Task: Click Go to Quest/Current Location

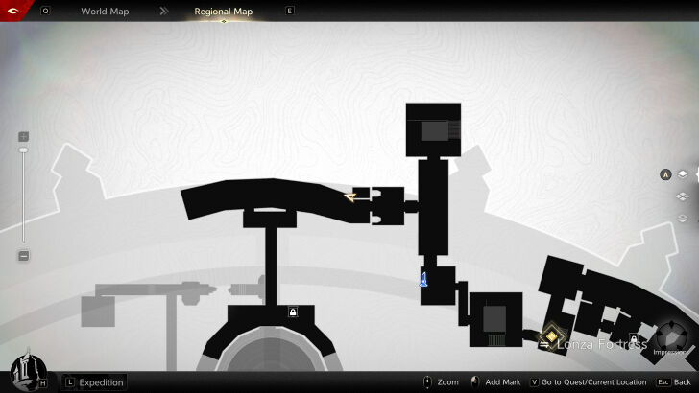Action: (589, 382)
